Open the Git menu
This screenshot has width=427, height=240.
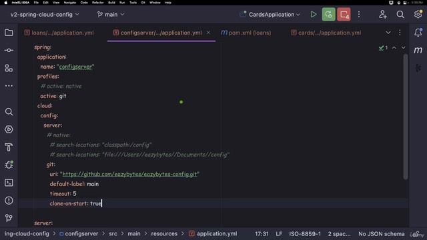(143, 3)
